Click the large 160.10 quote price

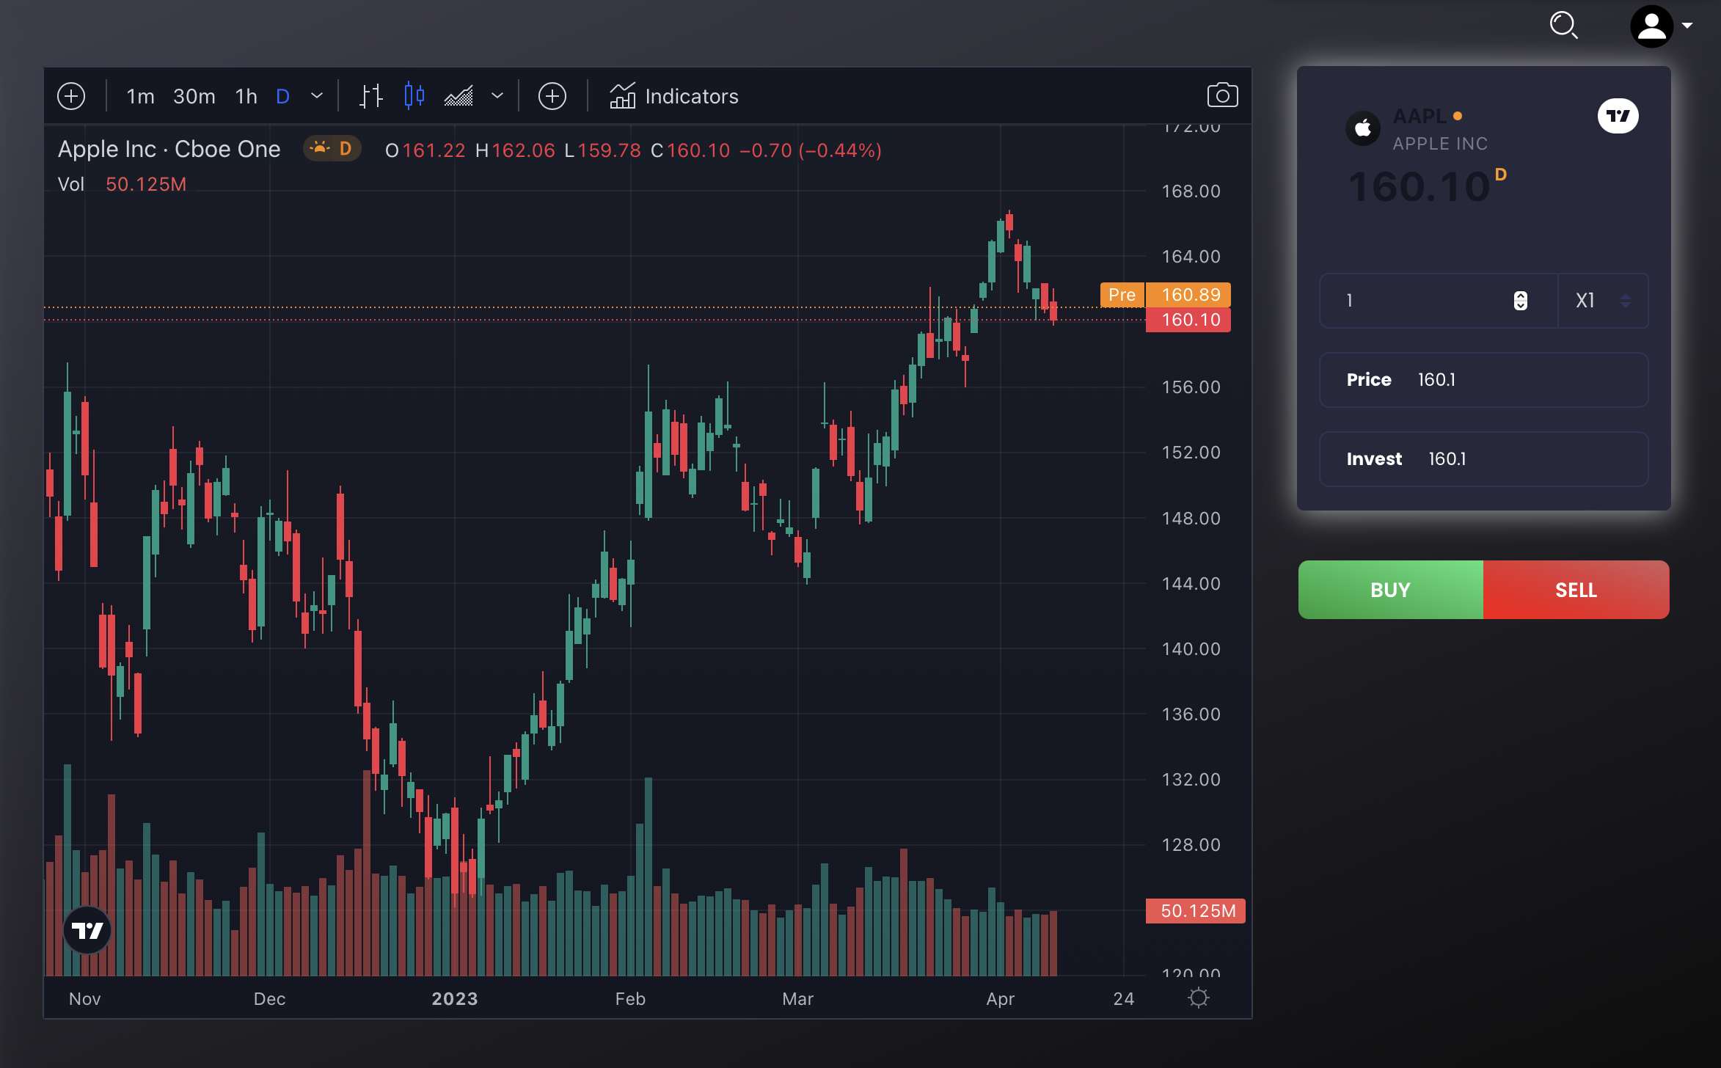[x=1419, y=186]
